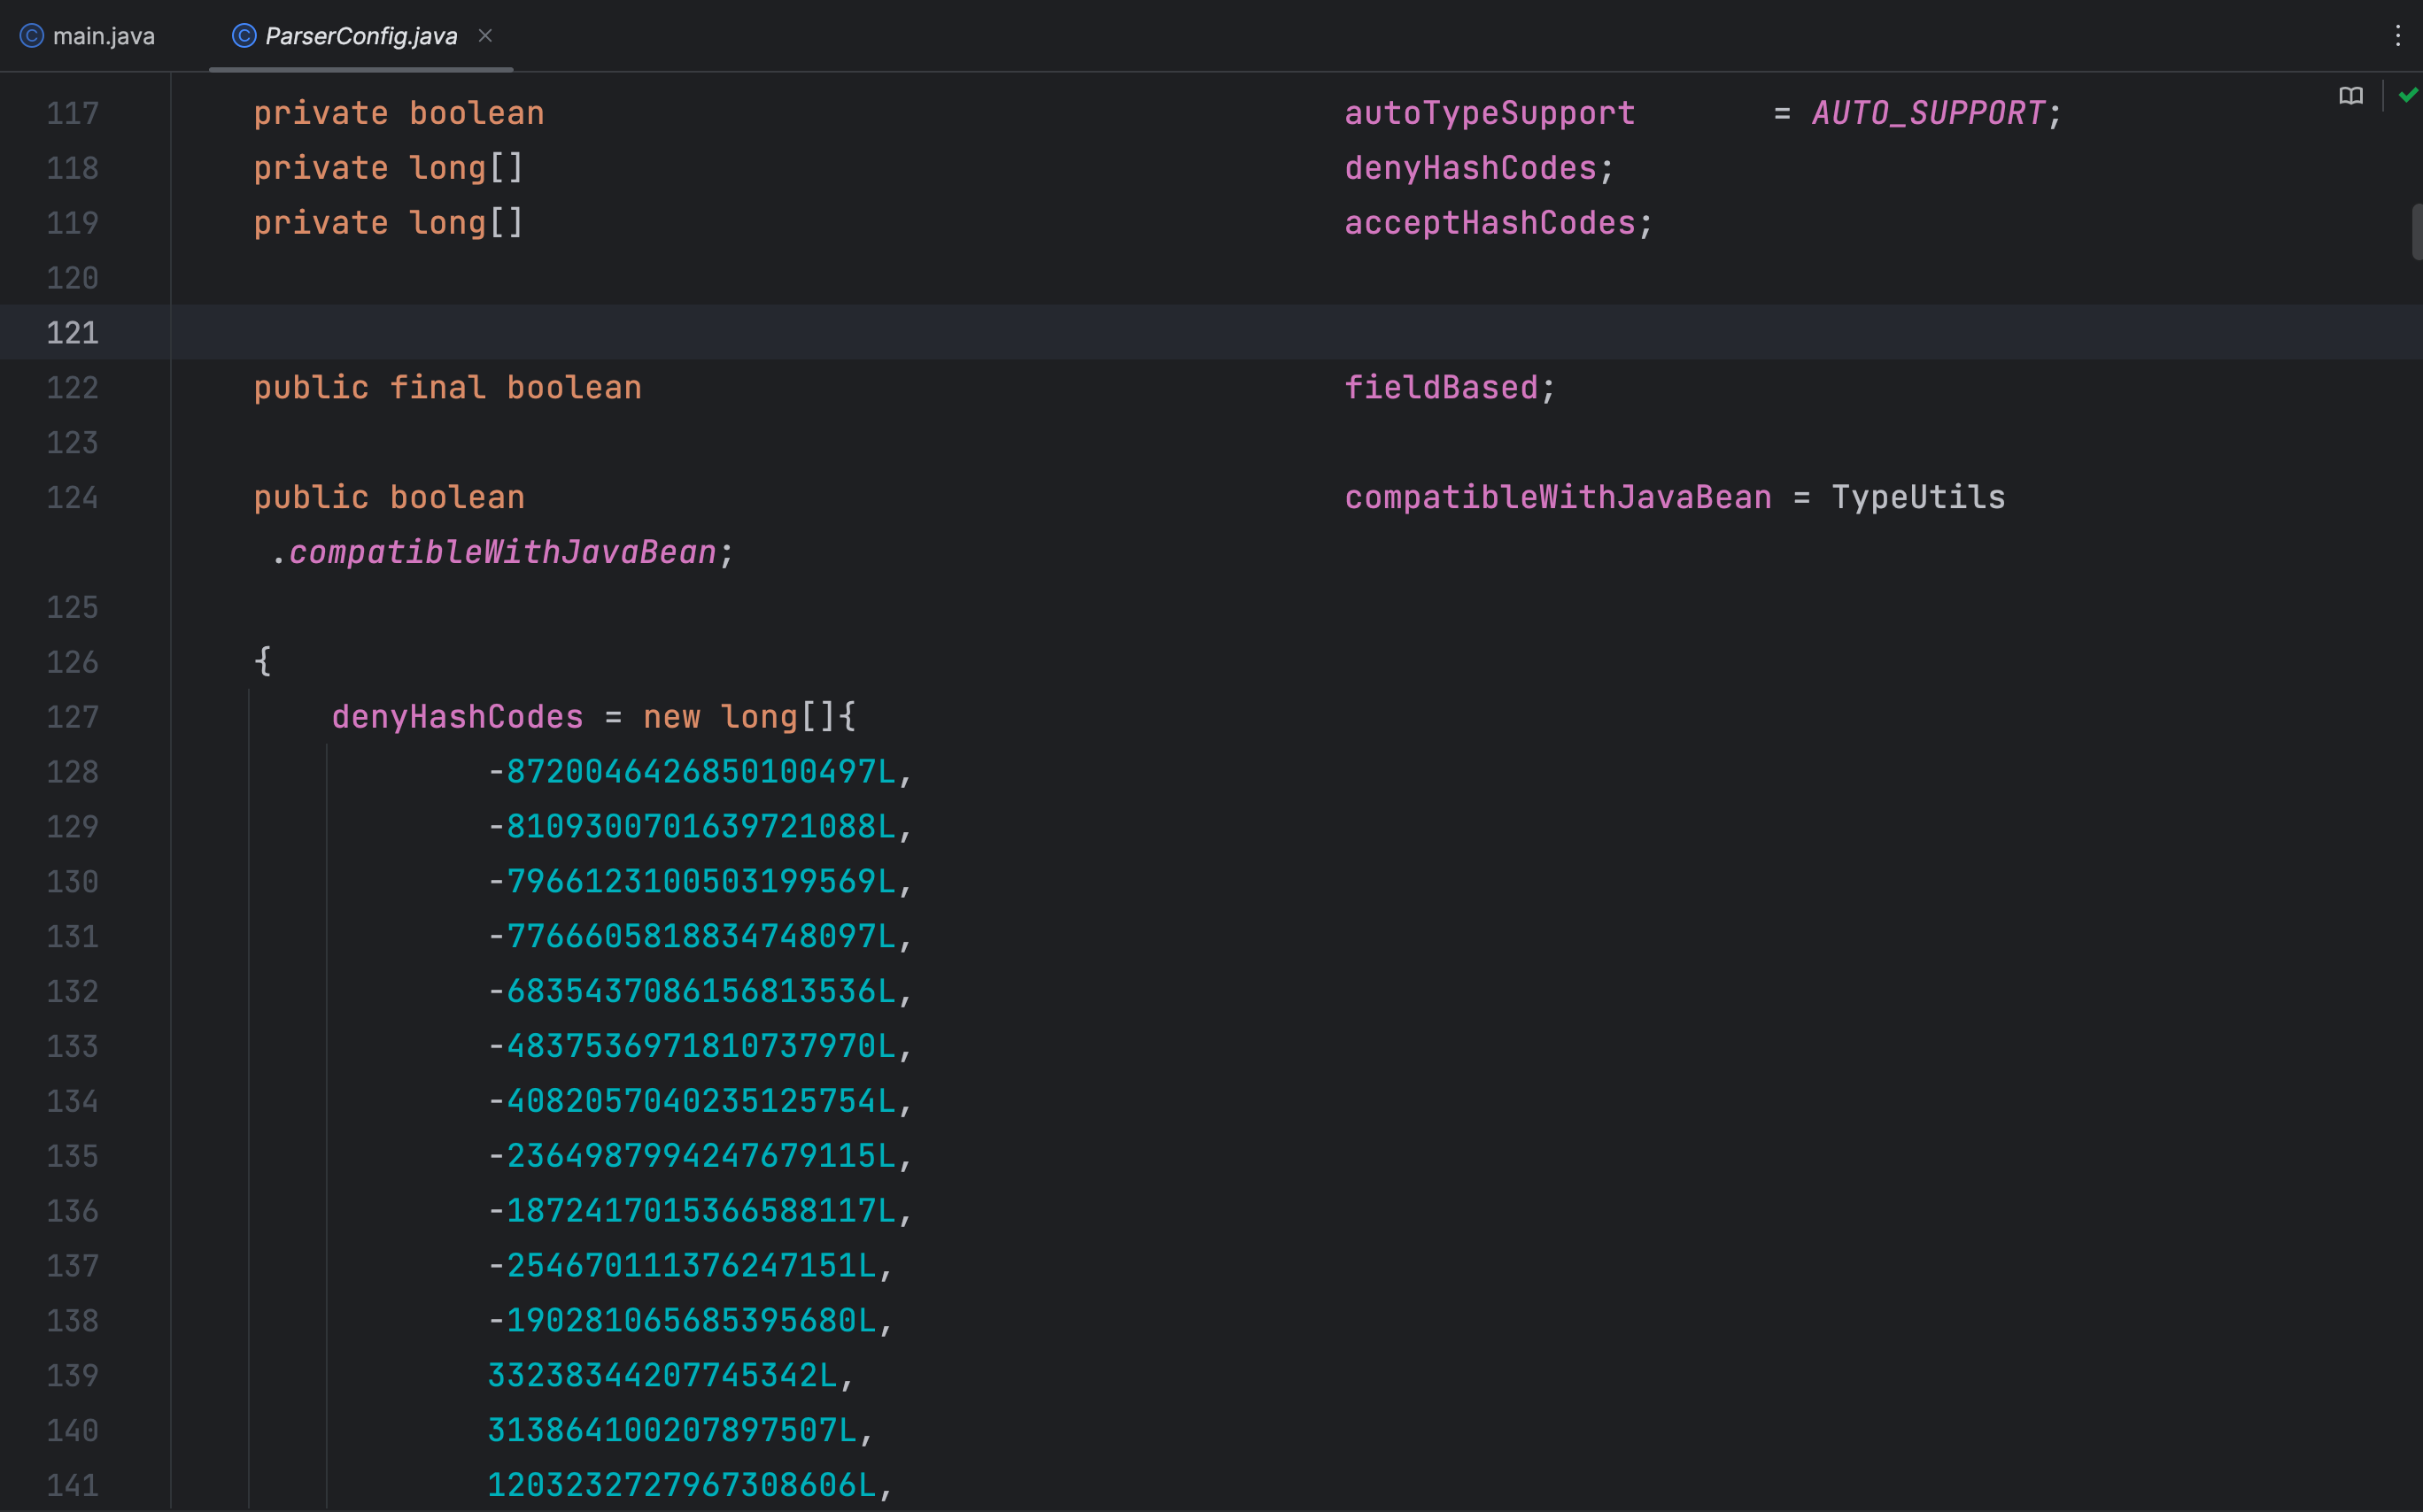Click compatibleWithJavaBean field on line 124

[x=1558, y=498]
